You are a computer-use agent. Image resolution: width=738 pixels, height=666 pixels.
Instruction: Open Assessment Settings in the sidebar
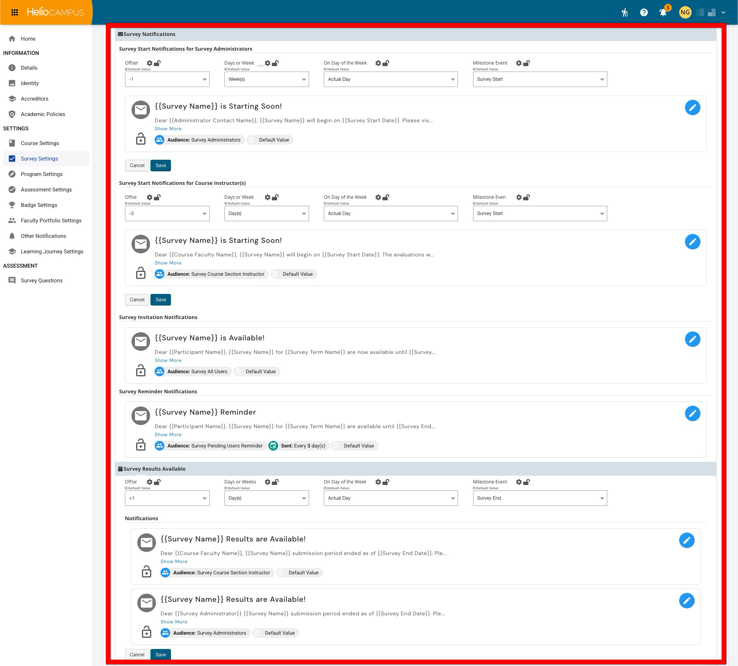point(46,190)
